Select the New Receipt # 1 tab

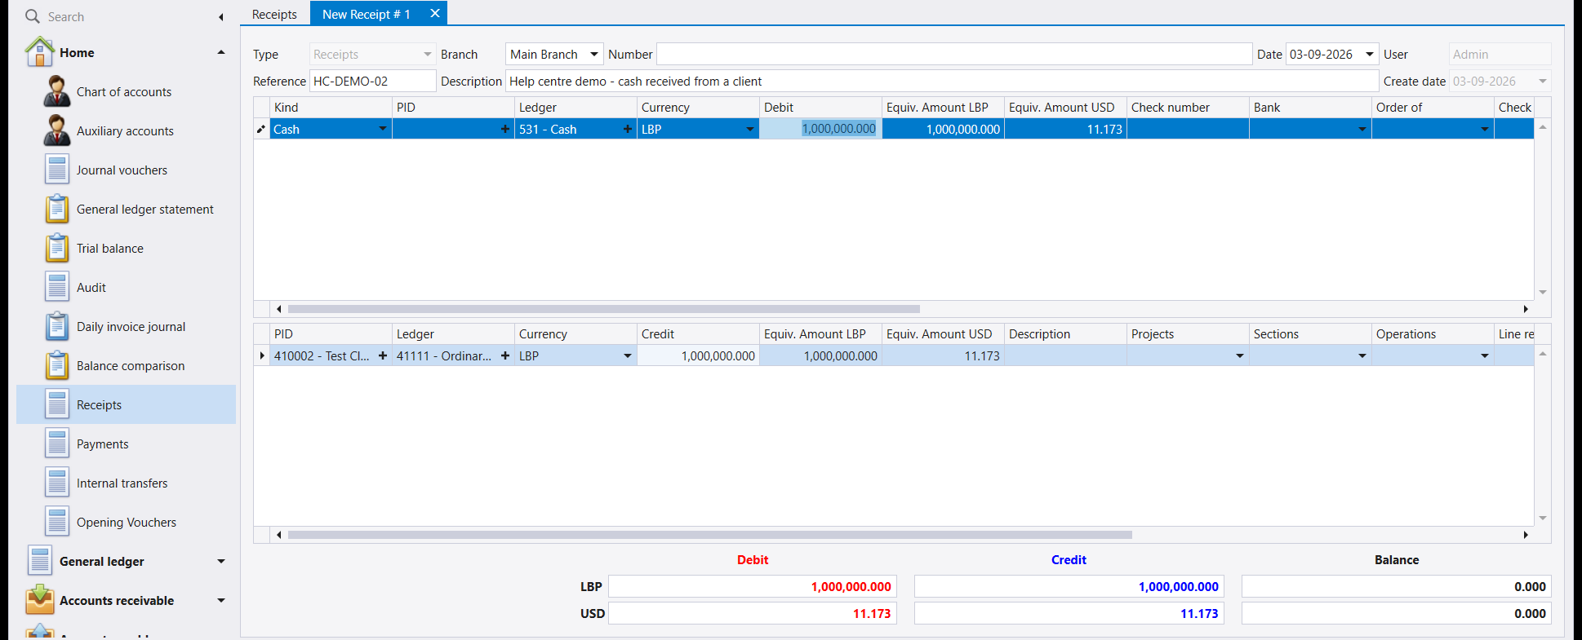click(366, 14)
